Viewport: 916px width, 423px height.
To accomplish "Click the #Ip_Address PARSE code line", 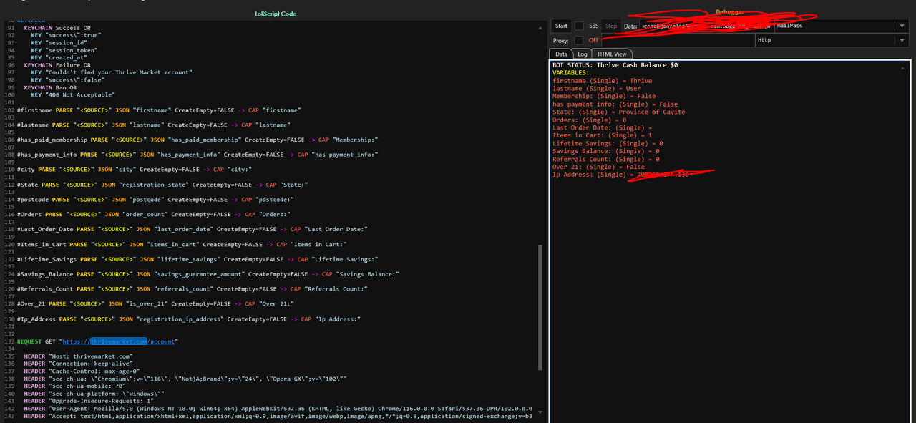I will 189,319.
